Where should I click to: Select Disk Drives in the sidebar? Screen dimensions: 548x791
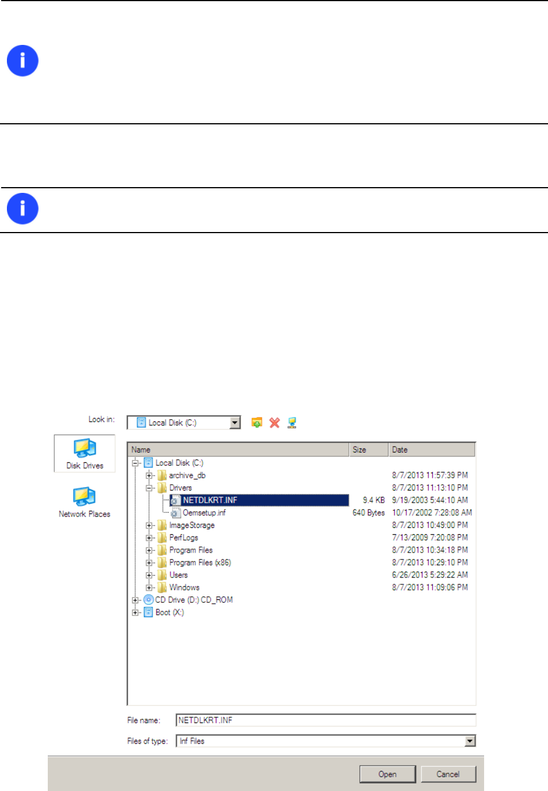pyautogui.click(x=85, y=454)
